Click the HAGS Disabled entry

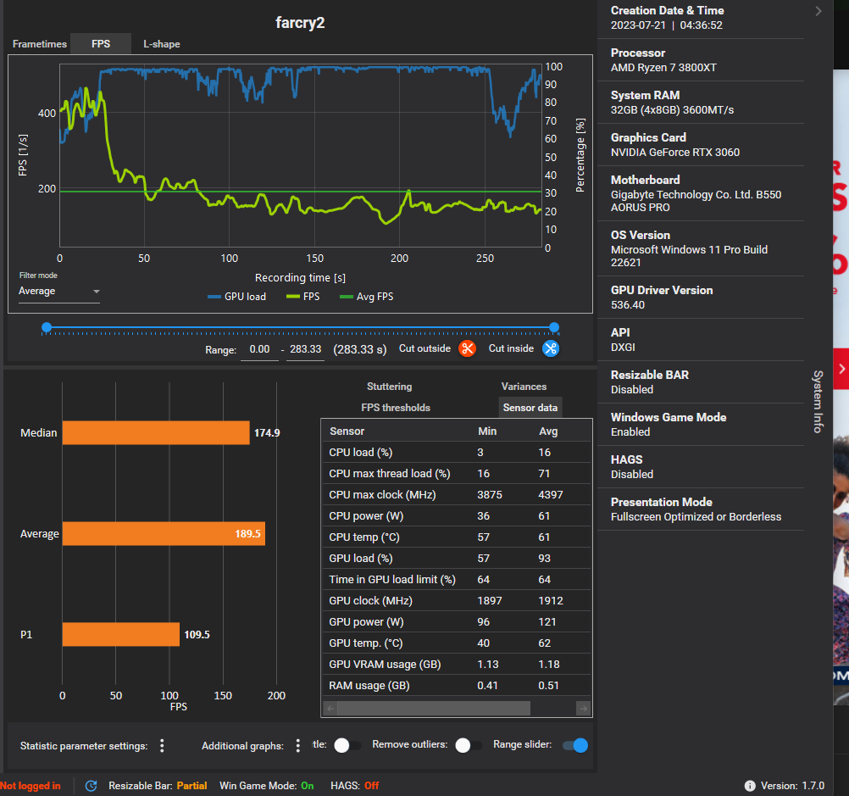tap(701, 466)
